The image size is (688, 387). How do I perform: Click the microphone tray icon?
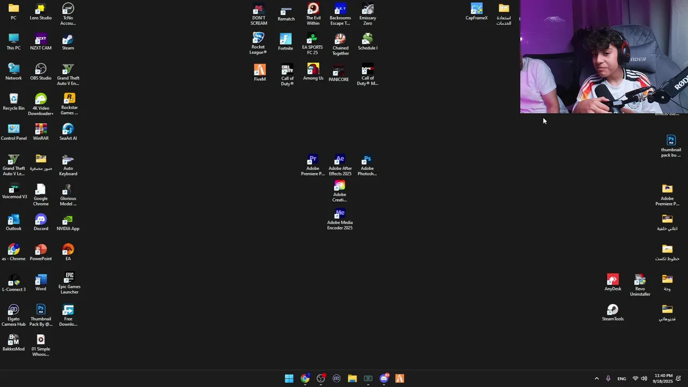[608, 378]
